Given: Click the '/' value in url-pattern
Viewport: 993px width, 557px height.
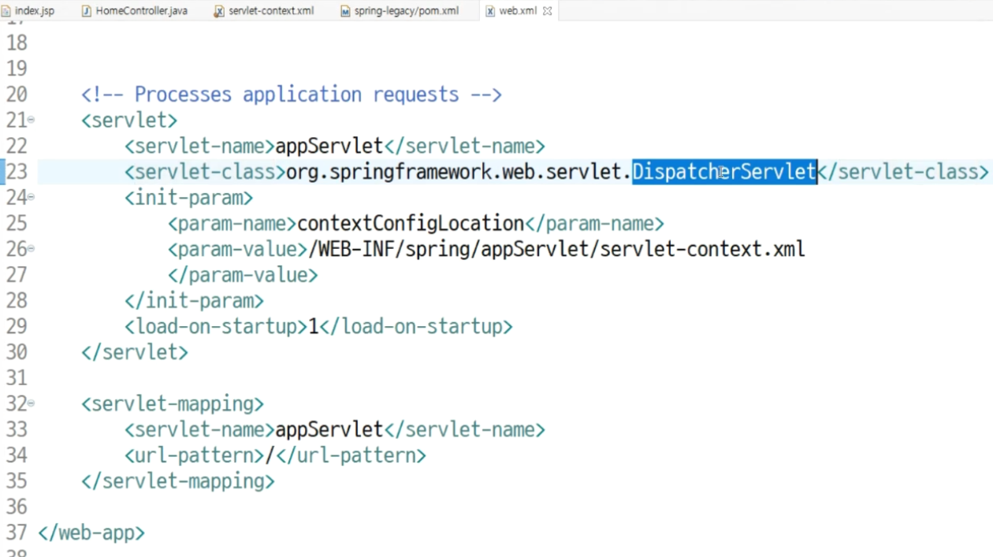Looking at the screenshot, I should pos(270,455).
